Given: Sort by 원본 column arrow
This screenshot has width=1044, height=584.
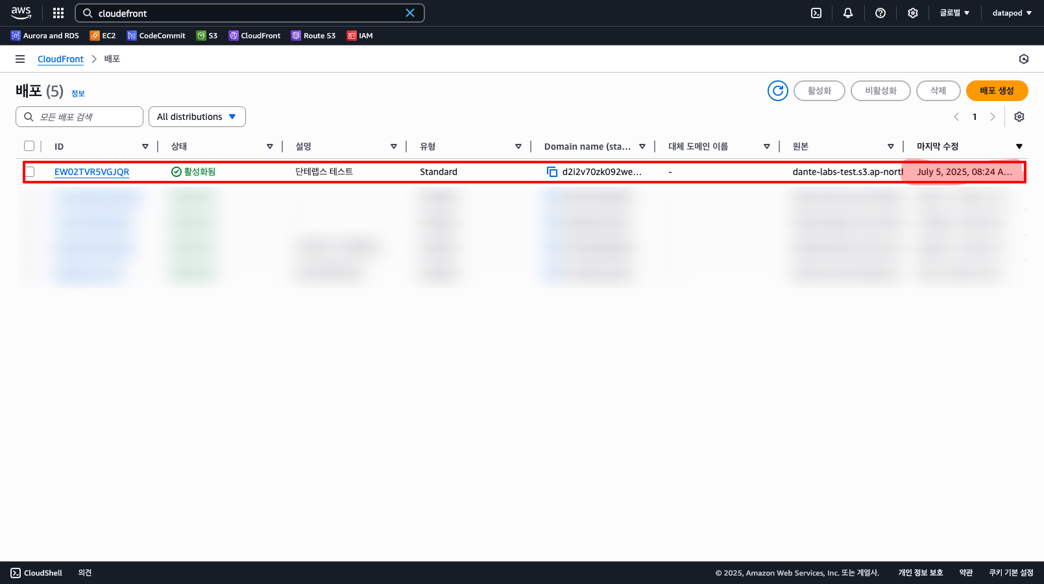Looking at the screenshot, I should [891, 146].
